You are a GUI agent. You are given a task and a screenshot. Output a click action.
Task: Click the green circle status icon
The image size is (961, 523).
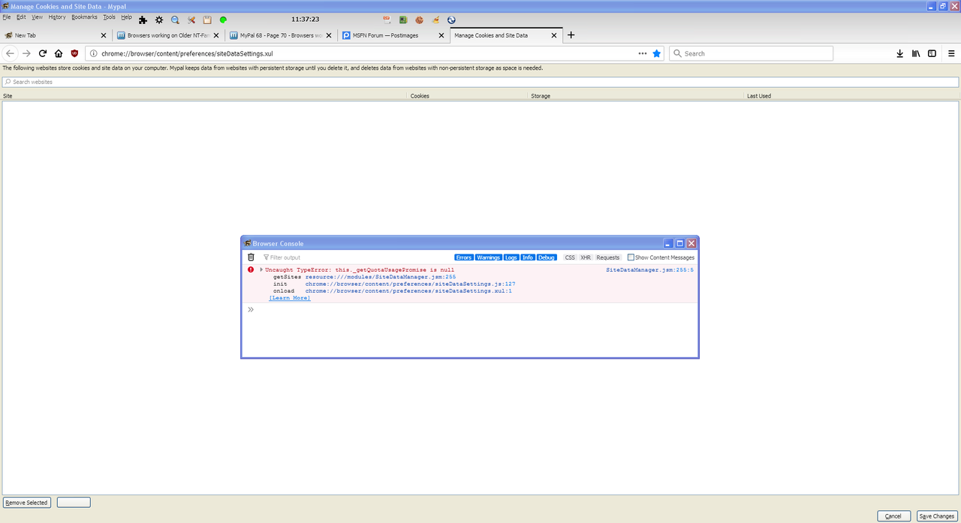click(x=223, y=20)
